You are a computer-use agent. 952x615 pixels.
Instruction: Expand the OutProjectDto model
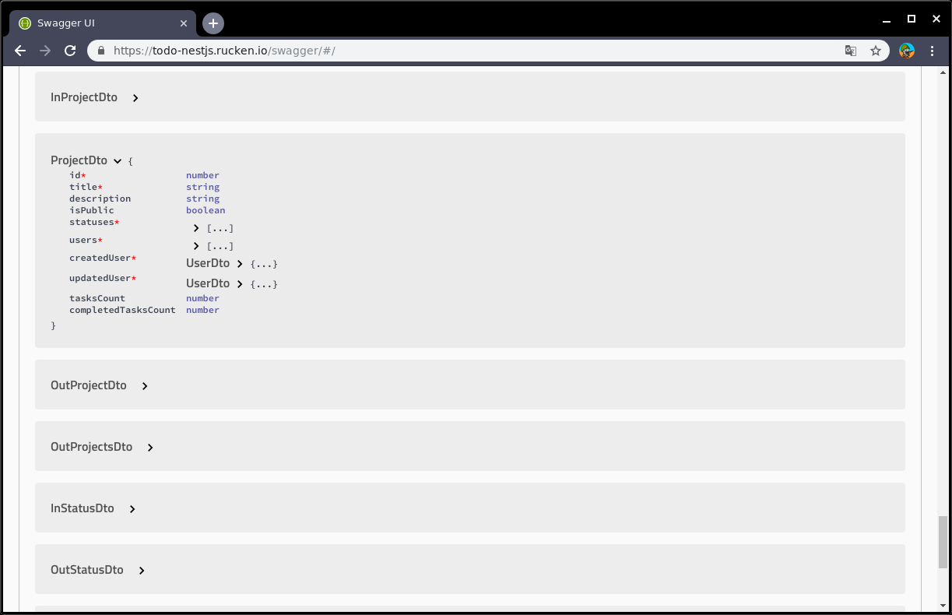coord(145,386)
